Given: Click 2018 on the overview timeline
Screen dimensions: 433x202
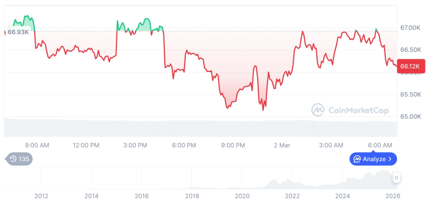Looking at the screenshot, I should coord(192,196).
